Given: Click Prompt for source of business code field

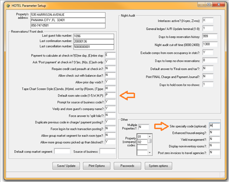Looking at the screenshot, I should click(x=110, y=102).
